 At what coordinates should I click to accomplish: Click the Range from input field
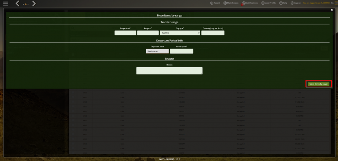125,33
